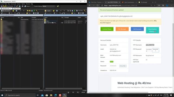Screen dimensions: 174x97
Task: Open the Options menu in WinSCP
Action: pyautogui.click(x=23, y=4)
